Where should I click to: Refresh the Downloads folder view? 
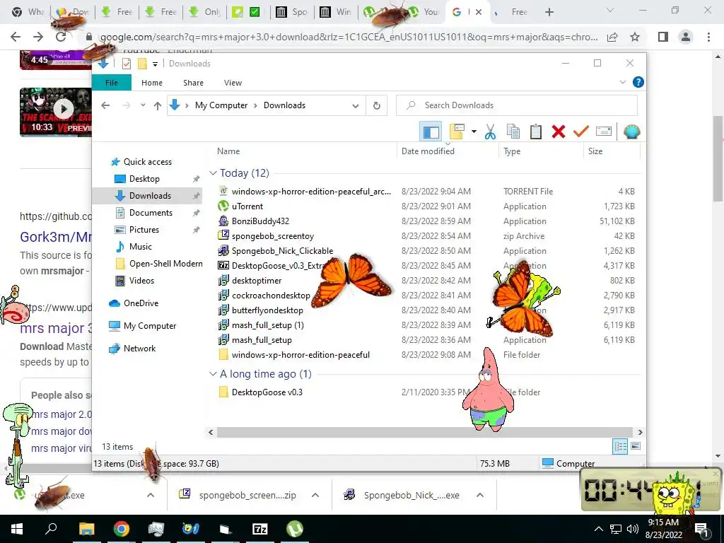[x=377, y=106]
